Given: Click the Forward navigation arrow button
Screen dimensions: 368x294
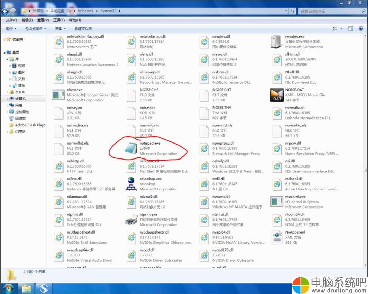Looking at the screenshot, I should (x=13, y=11).
